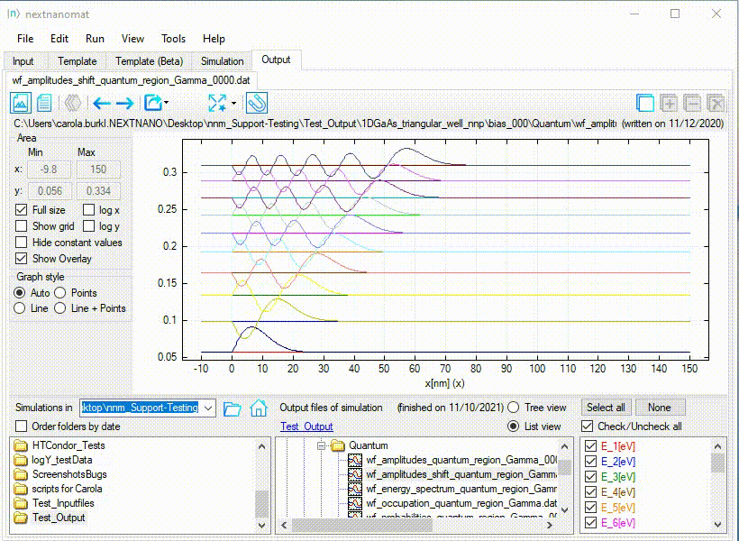Go to previous file with left arrow
Image resolution: width=739 pixels, height=541 pixels.
click(x=101, y=103)
